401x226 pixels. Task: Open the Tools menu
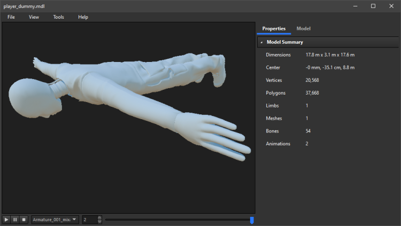pos(58,17)
